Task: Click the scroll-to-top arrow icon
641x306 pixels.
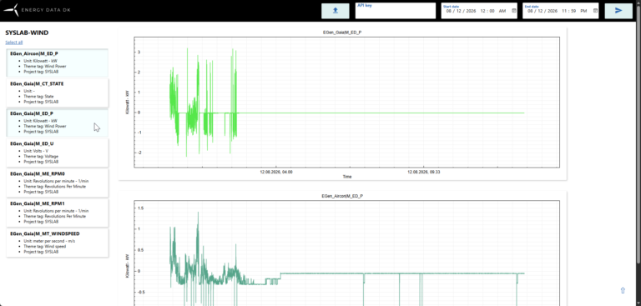Action: click(623, 290)
